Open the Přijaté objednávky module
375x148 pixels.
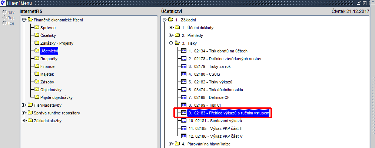56,97
